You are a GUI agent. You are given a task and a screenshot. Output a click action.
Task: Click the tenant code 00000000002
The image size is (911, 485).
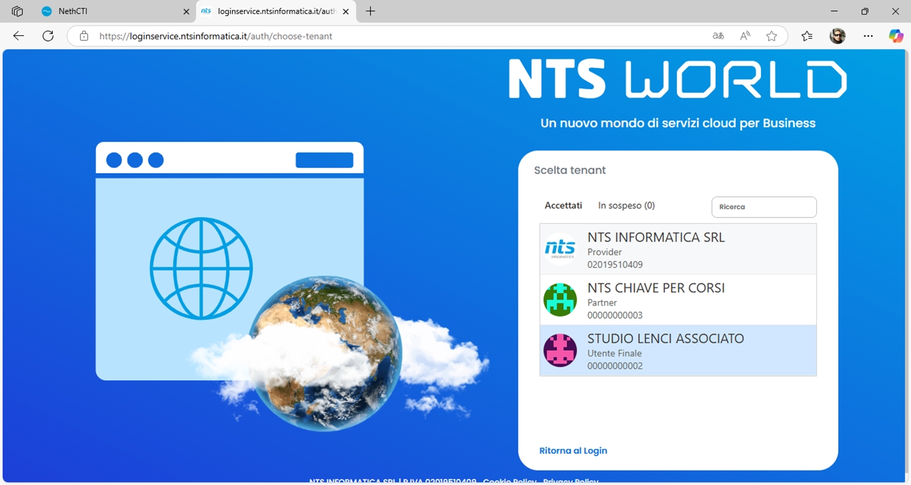[615, 366]
